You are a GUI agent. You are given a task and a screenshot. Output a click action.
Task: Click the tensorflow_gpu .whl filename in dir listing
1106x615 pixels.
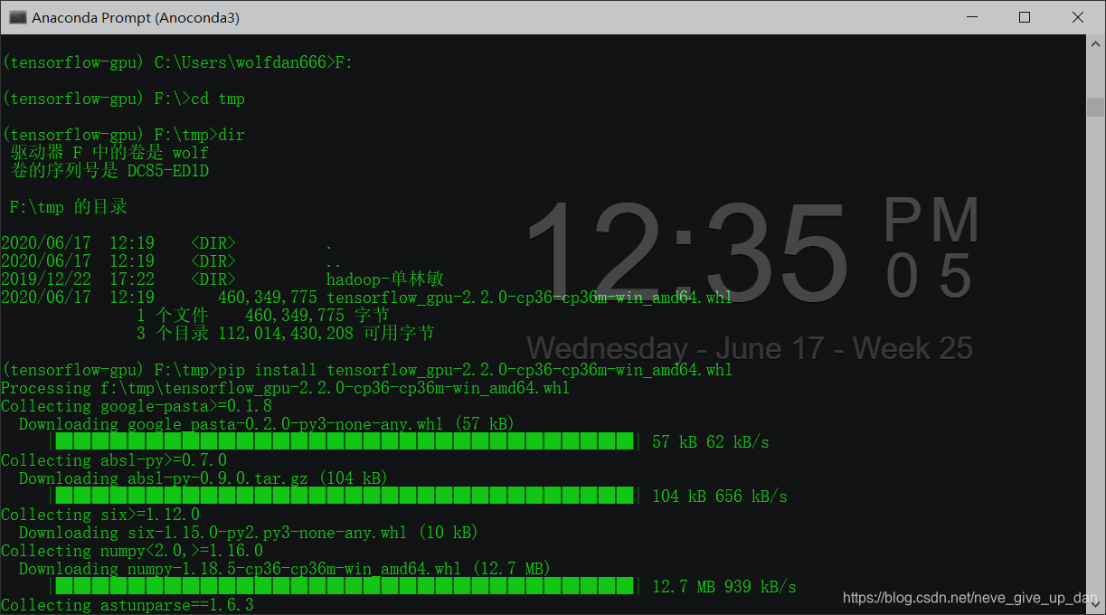point(529,298)
